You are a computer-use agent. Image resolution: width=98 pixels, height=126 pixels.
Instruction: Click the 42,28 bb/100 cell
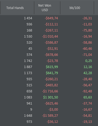(x=88, y=73)
